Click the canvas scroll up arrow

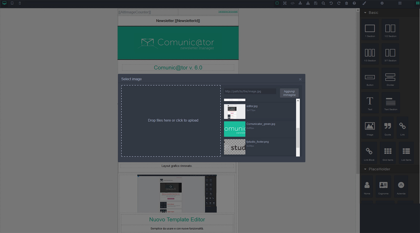tap(358, 10)
